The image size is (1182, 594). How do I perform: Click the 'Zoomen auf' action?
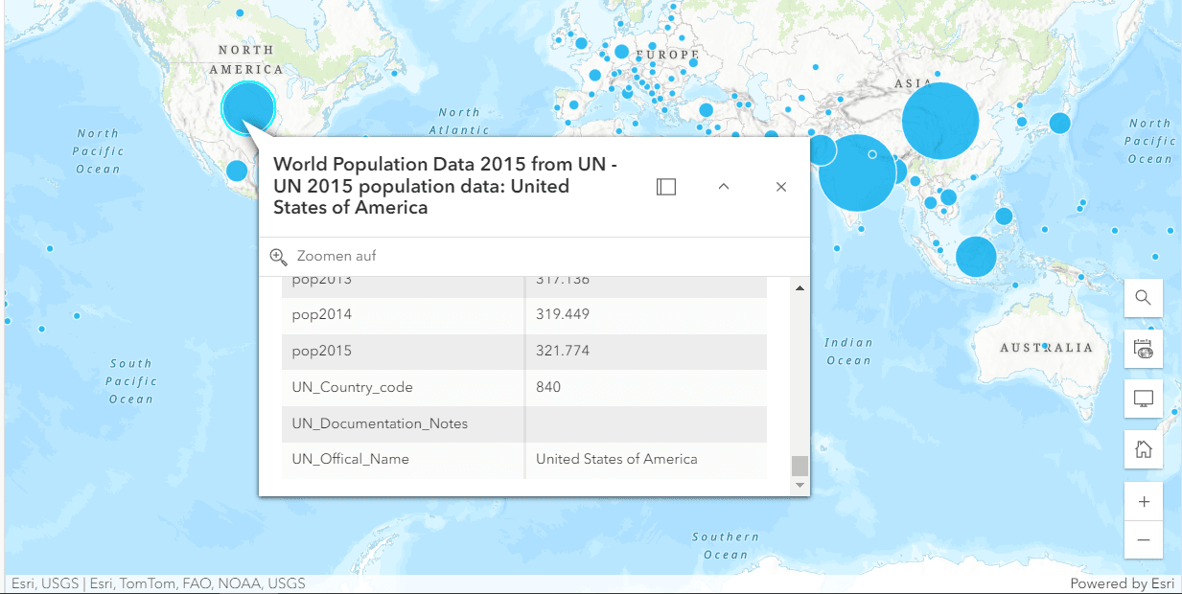323,257
